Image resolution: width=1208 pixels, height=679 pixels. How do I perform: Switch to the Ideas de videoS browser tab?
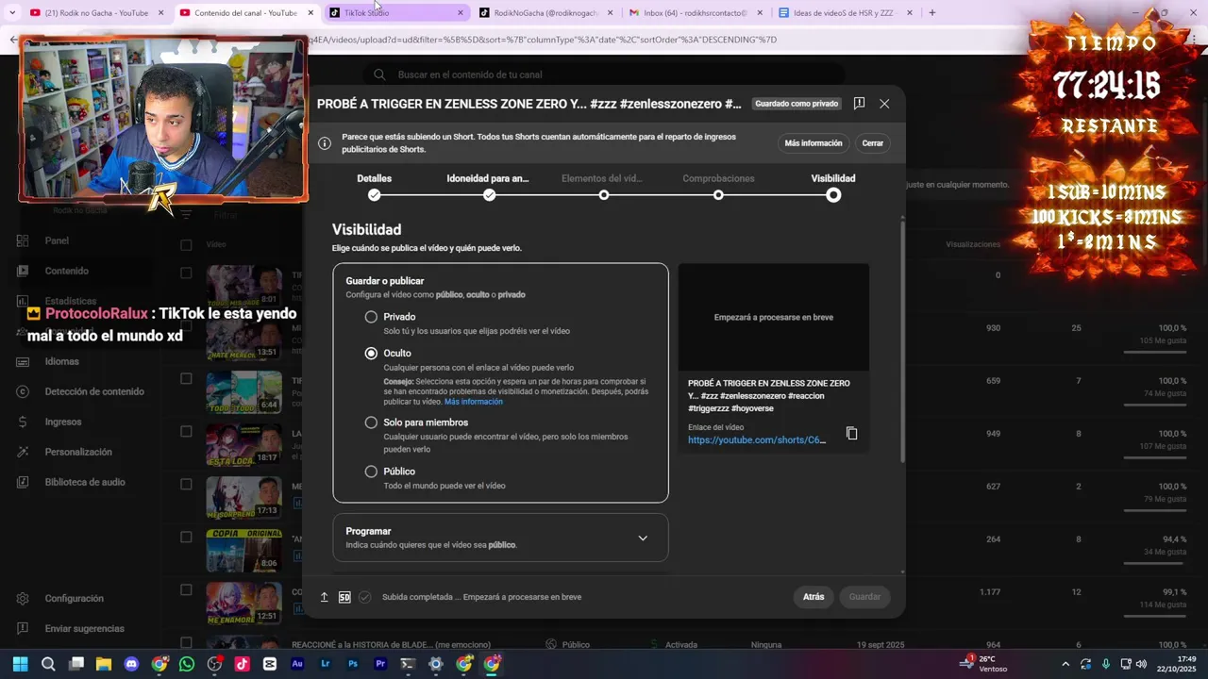[846, 13]
